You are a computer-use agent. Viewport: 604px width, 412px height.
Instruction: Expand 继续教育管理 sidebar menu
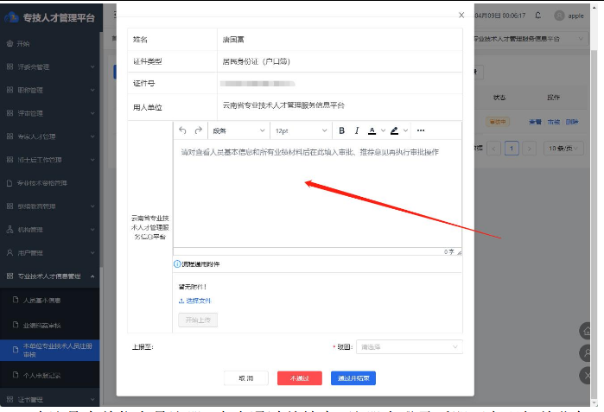pyautogui.click(x=50, y=206)
